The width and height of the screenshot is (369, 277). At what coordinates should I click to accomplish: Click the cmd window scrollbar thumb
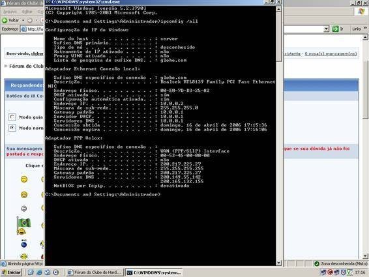[x=278, y=36]
